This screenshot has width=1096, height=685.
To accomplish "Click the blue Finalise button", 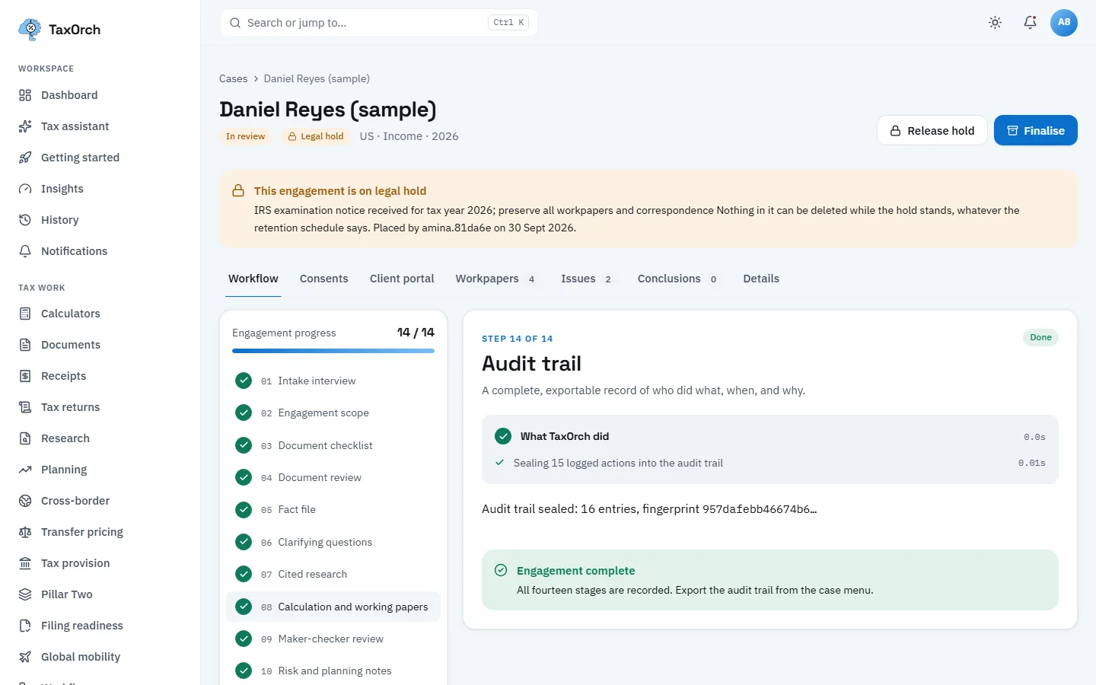I will tap(1036, 130).
